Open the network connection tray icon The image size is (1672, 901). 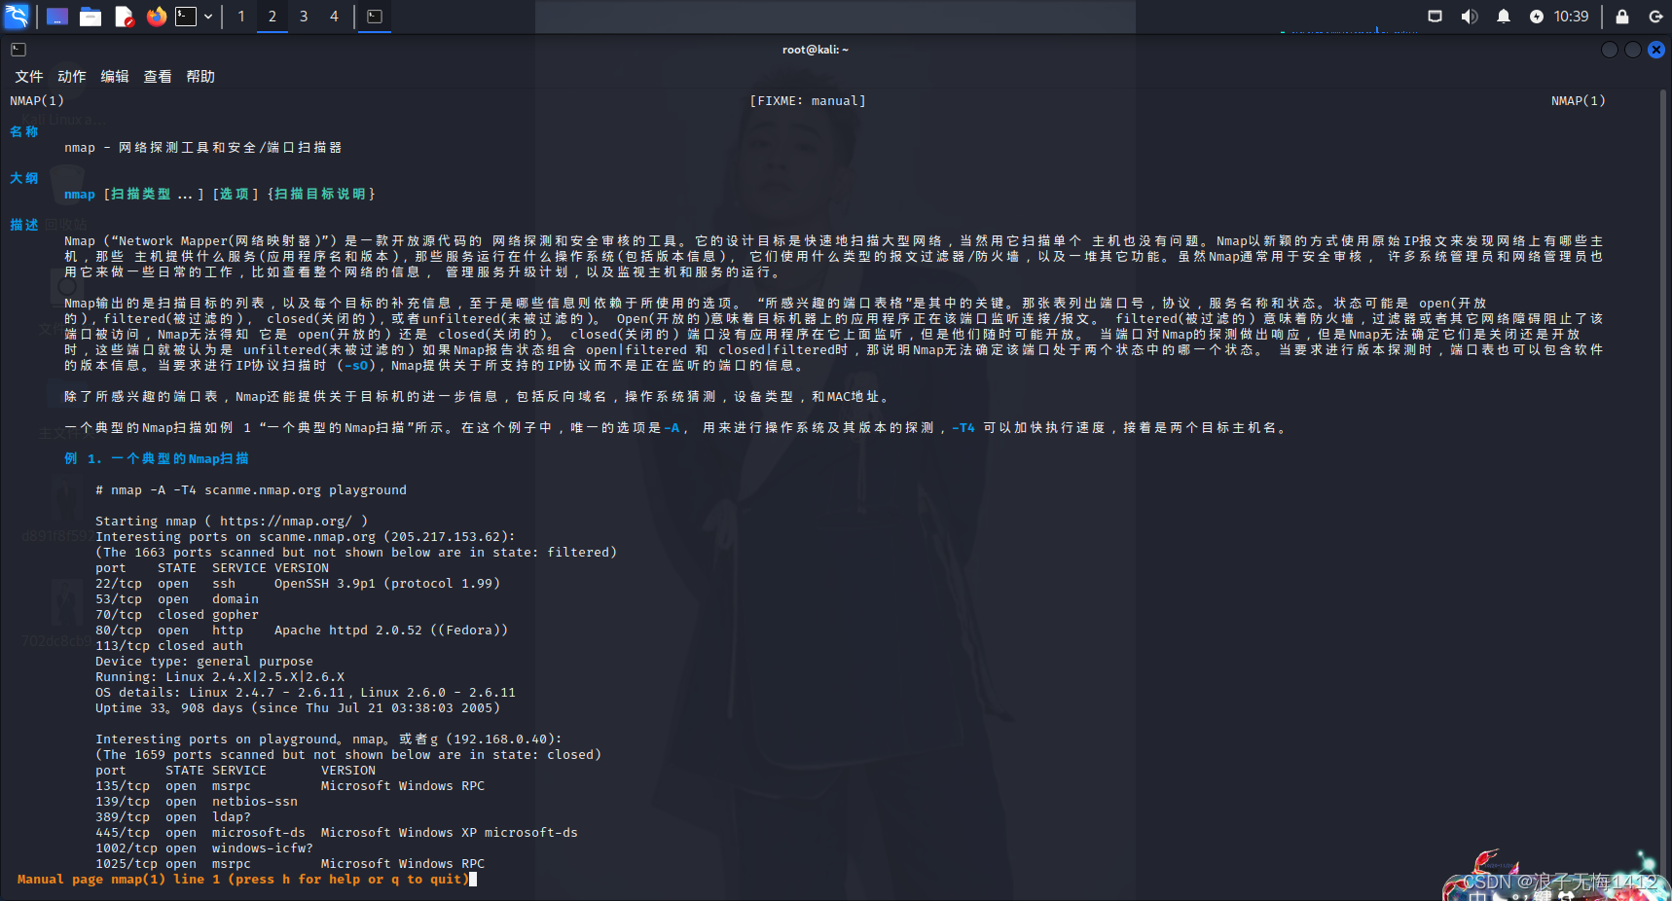(1435, 17)
